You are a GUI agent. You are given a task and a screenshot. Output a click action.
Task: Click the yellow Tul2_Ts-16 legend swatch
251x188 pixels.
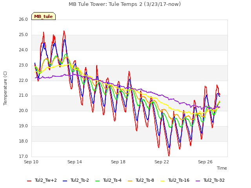click(162, 181)
